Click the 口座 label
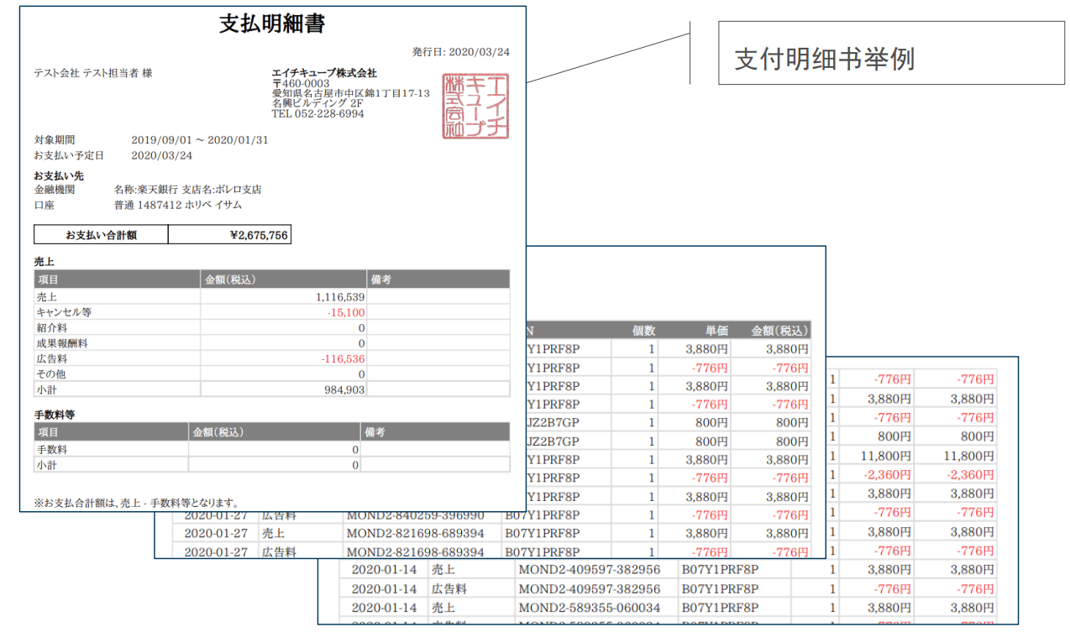Viewport: 1070px width, 637px height. click(x=44, y=205)
